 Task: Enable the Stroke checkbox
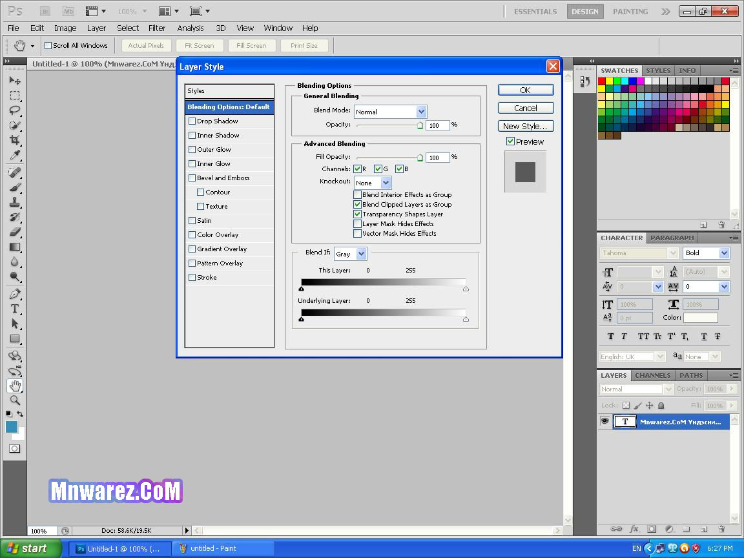coord(192,278)
